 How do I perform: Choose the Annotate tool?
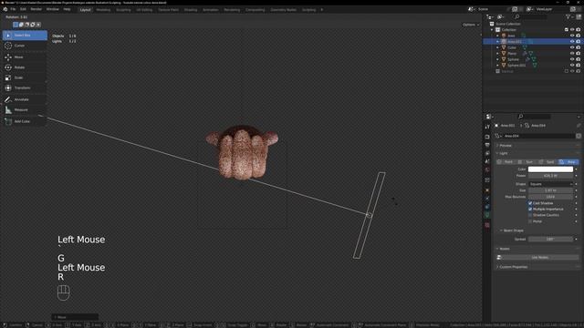[25, 99]
